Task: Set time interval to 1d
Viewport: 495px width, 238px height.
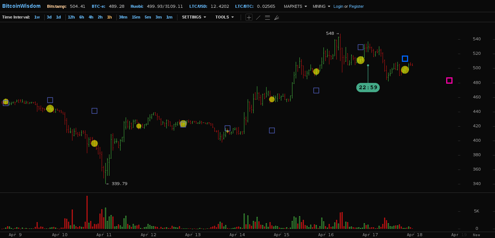Action: [58, 17]
